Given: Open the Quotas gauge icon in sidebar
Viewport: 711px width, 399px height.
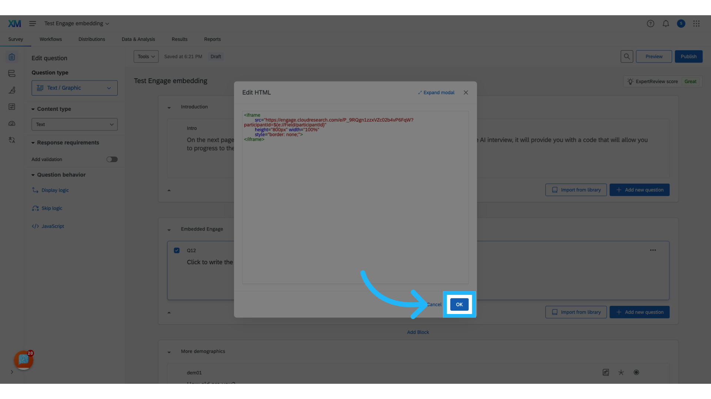Looking at the screenshot, I should [x=11, y=123].
